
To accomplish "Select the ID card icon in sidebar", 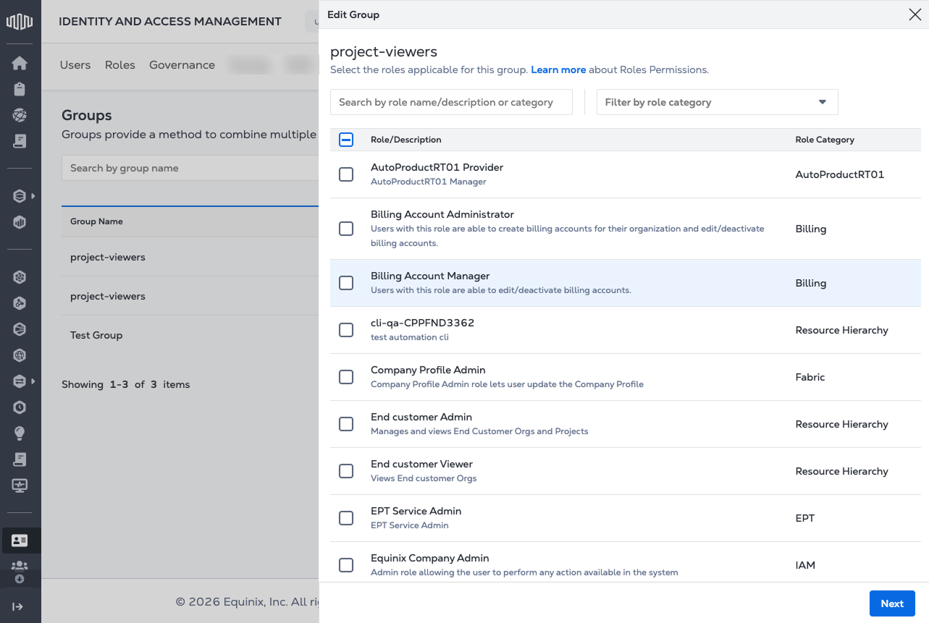I will (20, 540).
